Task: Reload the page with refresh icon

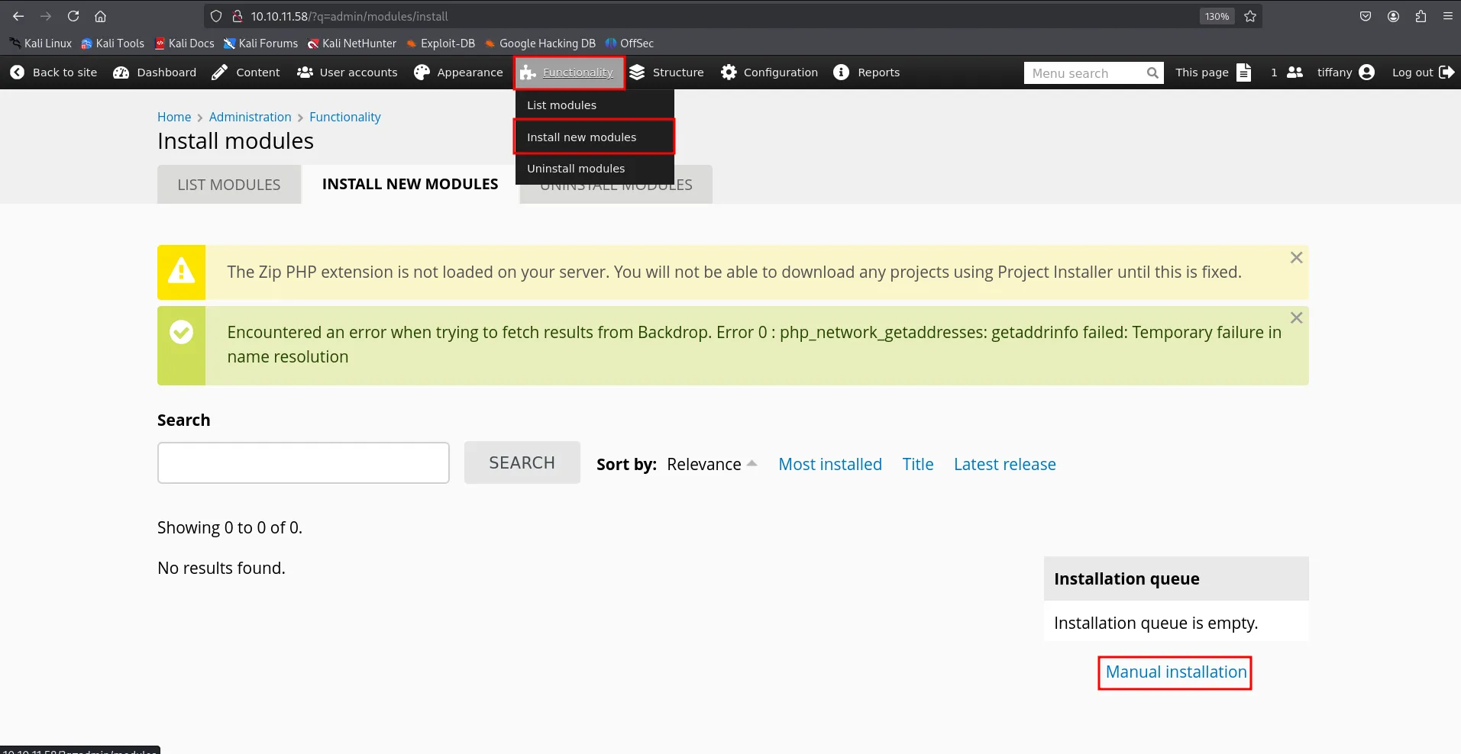Action: click(x=73, y=16)
